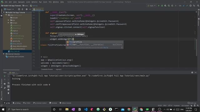Select pyvenv.cfg in project tree
Screen dimensions: 200x112
coord(16,41)
